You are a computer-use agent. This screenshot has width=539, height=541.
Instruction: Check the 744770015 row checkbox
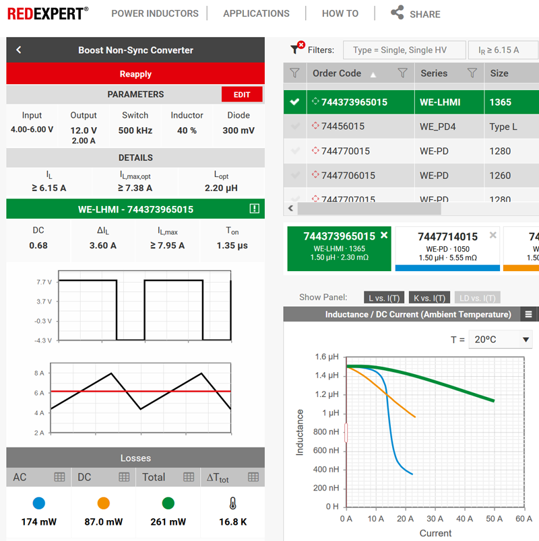[x=294, y=151]
